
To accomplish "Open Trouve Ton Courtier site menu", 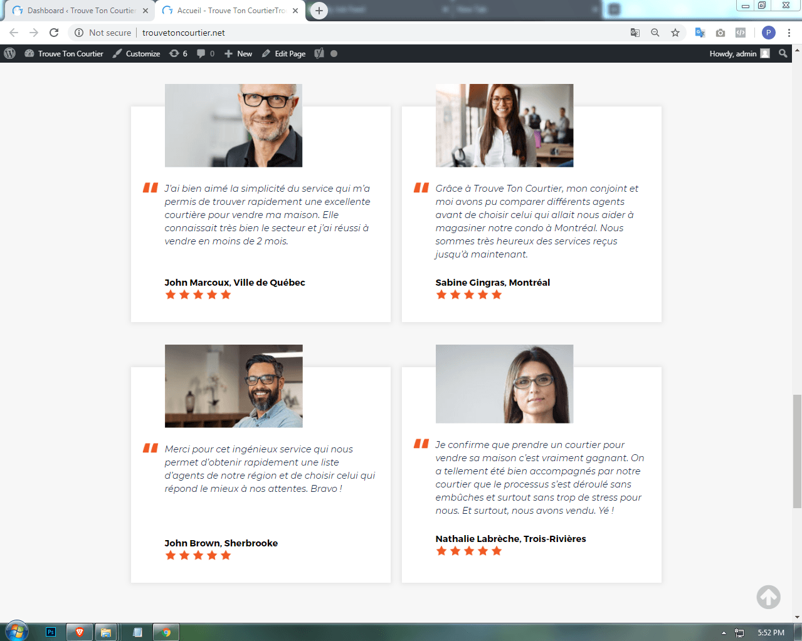I will click(x=64, y=53).
